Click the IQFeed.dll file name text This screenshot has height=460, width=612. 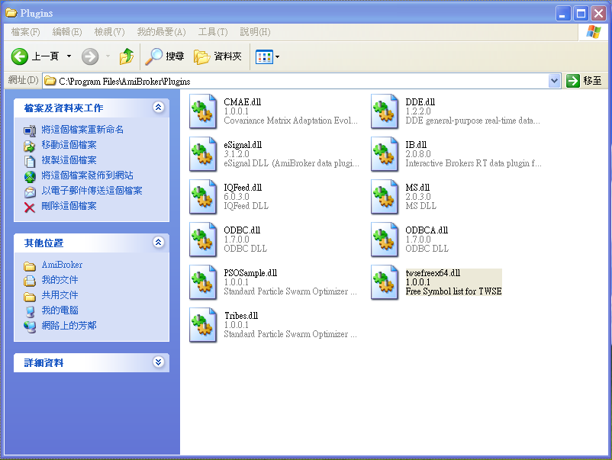click(243, 187)
